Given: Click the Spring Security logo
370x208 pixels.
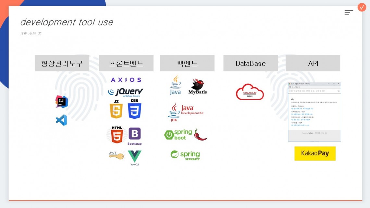Looking at the screenshot, I should click(x=185, y=155).
